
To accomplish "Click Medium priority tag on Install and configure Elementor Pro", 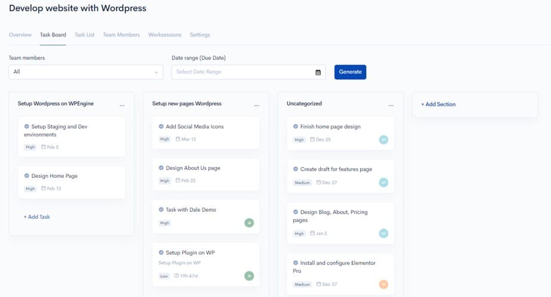I will coord(302,284).
